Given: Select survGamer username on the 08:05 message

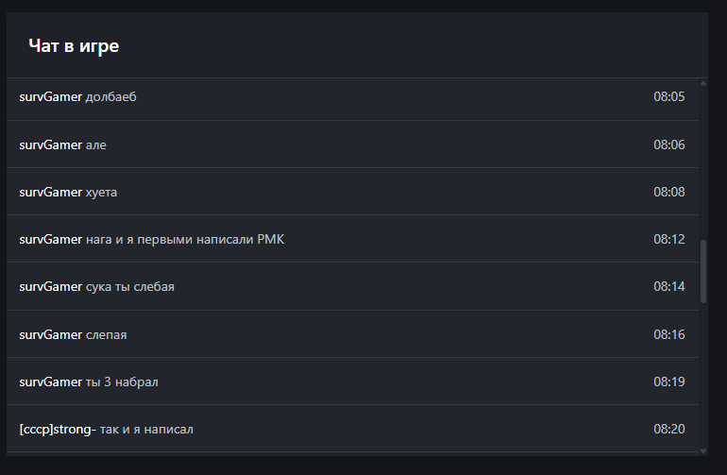Looking at the screenshot, I should coord(50,96).
